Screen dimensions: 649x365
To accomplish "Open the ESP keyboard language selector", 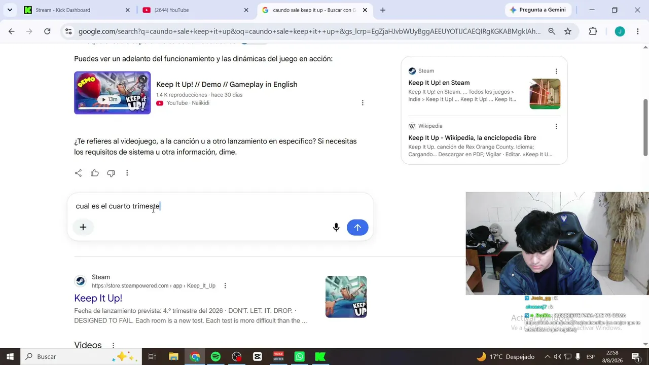I will (591, 357).
